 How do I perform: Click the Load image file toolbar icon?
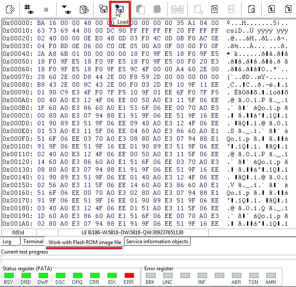coord(120,9)
